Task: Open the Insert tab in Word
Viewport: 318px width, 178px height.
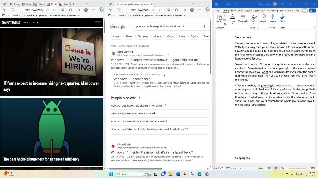Action: [x=233, y=11]
